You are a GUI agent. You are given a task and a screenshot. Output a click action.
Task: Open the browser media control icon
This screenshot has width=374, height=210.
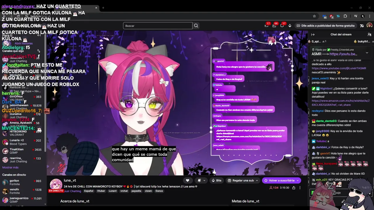[356, 16]
